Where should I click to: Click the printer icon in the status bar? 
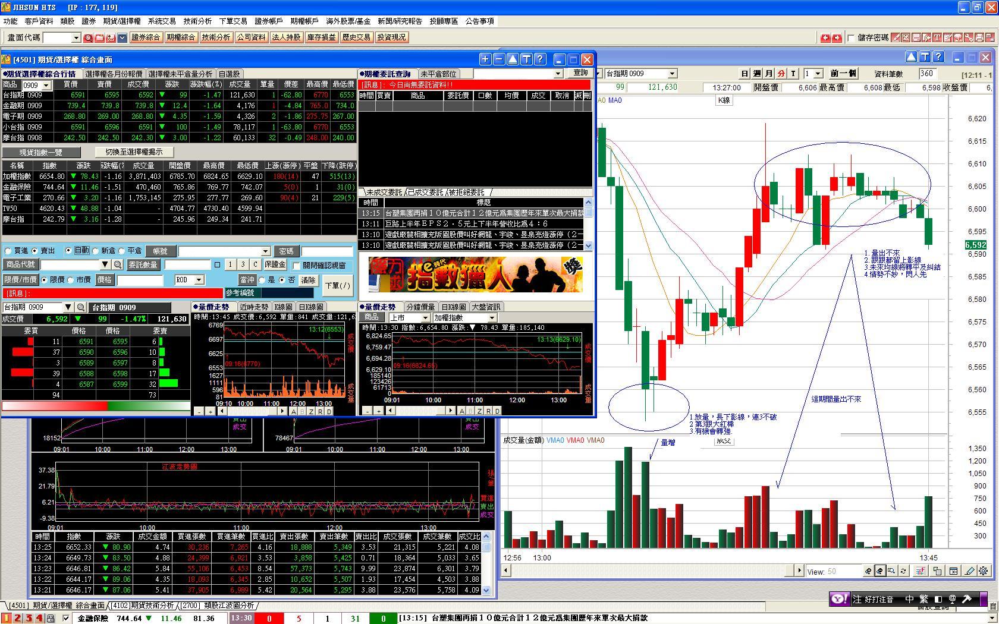pyautogui.click(x=51, y=618)
